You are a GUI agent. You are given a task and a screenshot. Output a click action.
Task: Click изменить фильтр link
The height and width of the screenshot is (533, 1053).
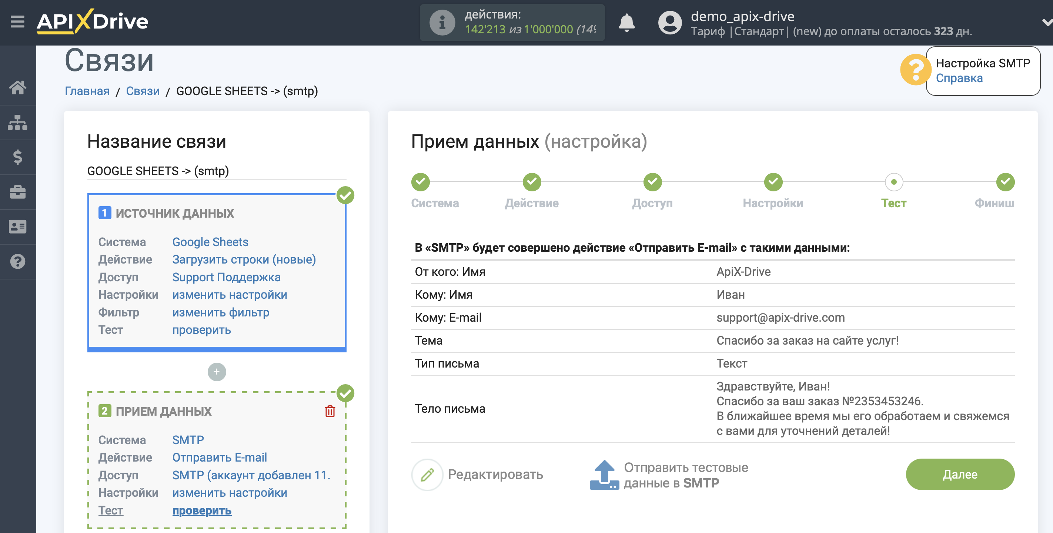pos(221,313)
